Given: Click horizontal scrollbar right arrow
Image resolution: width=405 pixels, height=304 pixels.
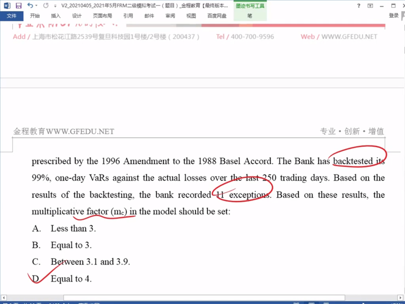Looking at the screenshot, I should [400, 298].
